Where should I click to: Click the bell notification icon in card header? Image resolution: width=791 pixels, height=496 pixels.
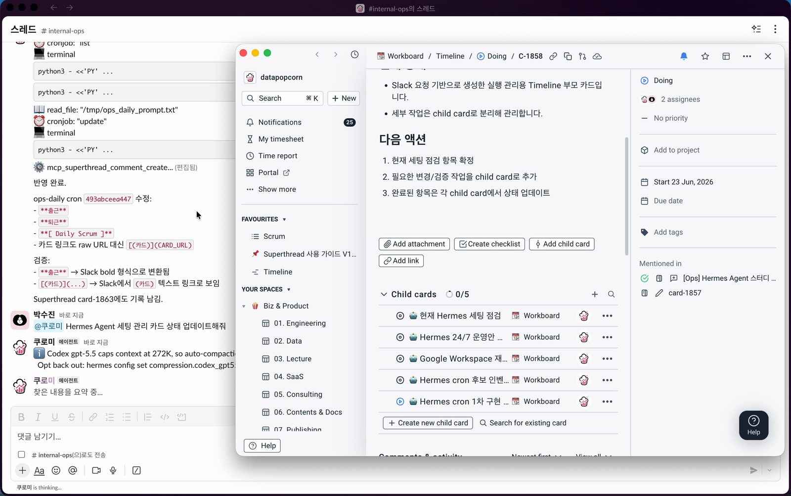click(684, 56)
